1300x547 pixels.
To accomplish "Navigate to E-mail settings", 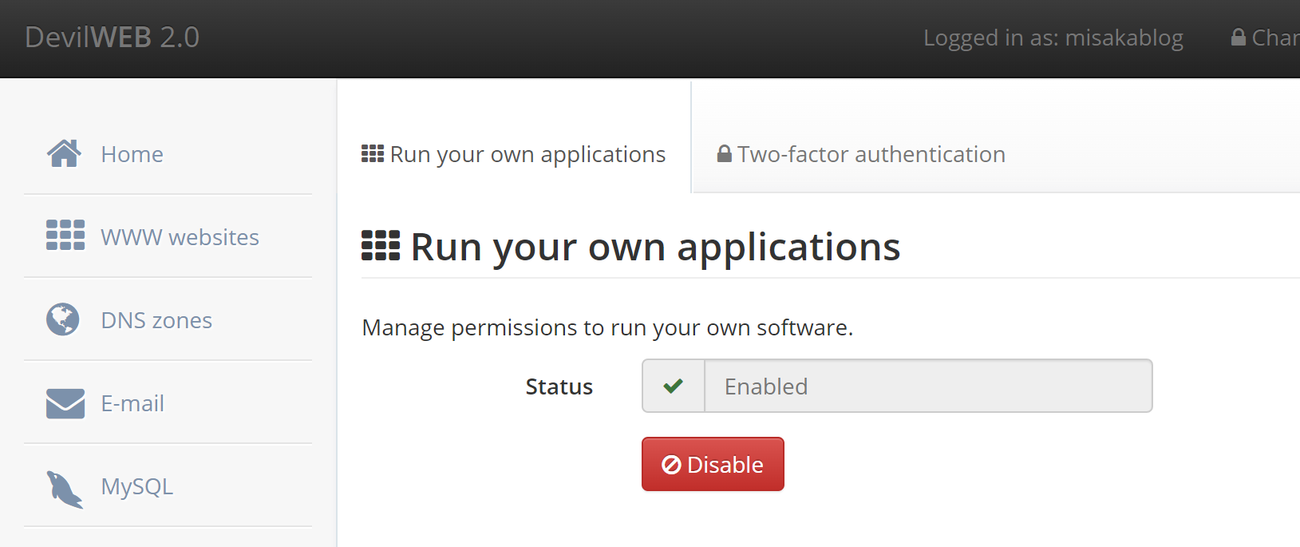I will 132,403.
